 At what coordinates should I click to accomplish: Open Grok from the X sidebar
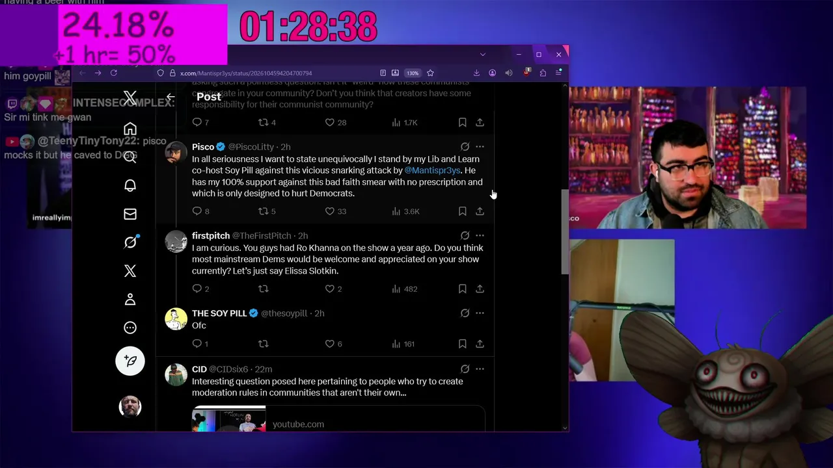(130, 242)
